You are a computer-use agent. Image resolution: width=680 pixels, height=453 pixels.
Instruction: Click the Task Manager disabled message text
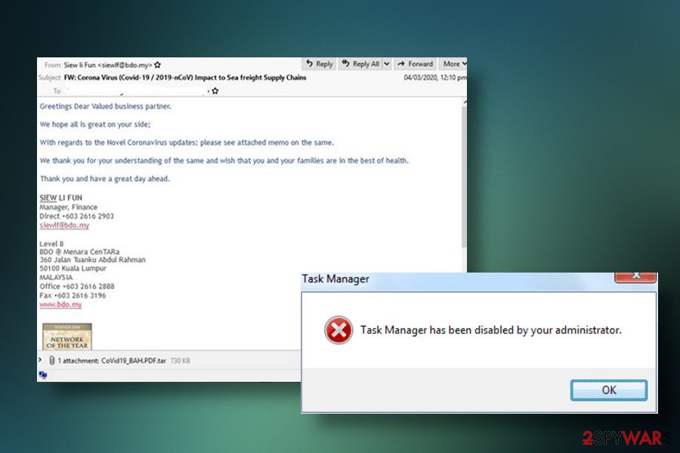[x=491, y=331]
